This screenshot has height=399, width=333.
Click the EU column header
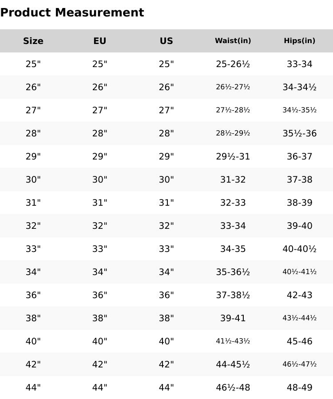100,41
